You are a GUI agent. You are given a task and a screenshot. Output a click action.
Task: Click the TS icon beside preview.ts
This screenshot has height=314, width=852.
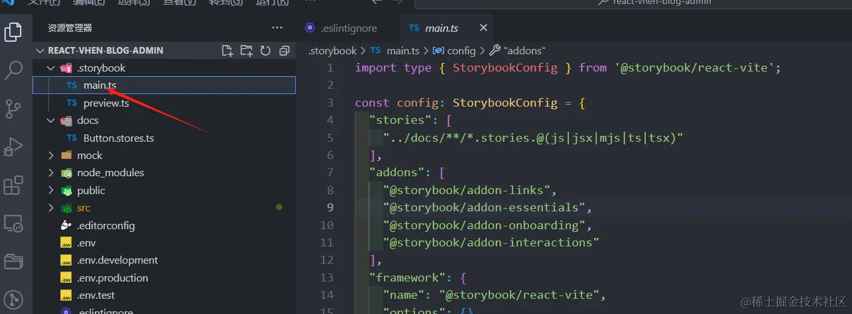[x=72, y=103]
